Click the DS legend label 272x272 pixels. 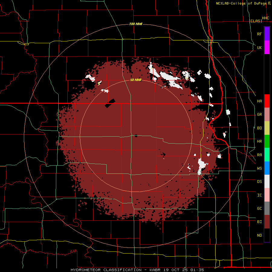pos(259,182)
